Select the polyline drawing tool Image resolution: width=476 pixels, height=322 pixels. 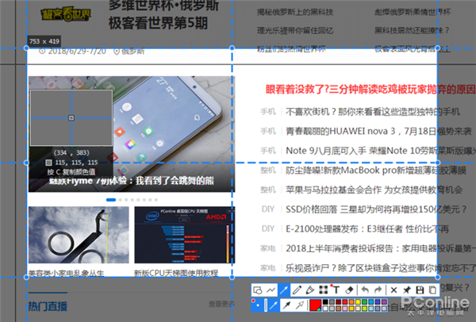[271, 290]
